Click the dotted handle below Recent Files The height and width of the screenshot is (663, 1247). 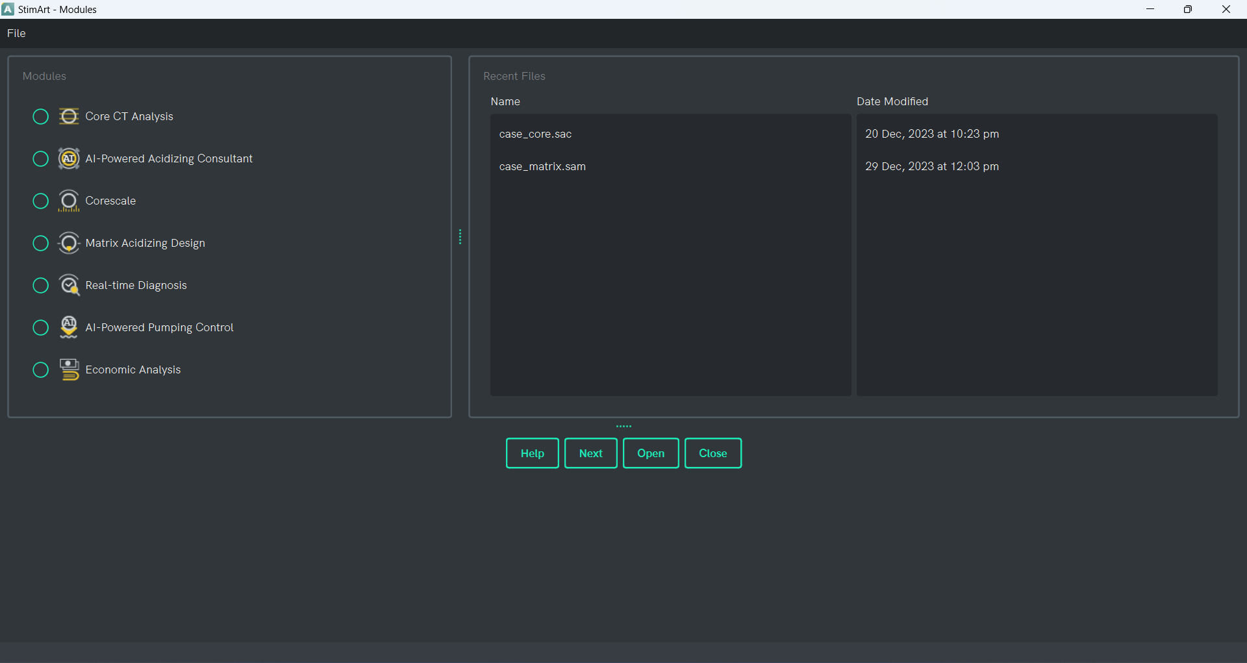(623, 425)
